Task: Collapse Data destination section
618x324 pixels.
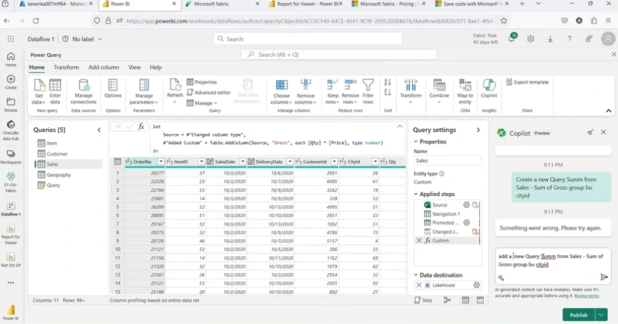Action: pyautogui.click(x=415, y=275)
